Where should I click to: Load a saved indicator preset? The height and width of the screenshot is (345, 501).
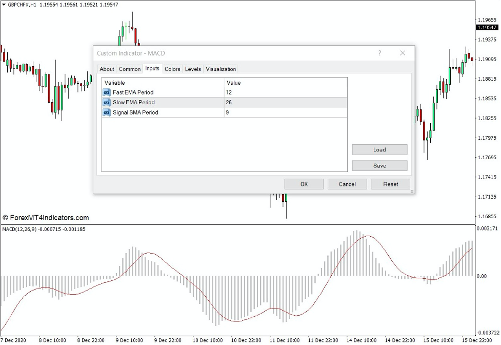[x=379, y=149]
